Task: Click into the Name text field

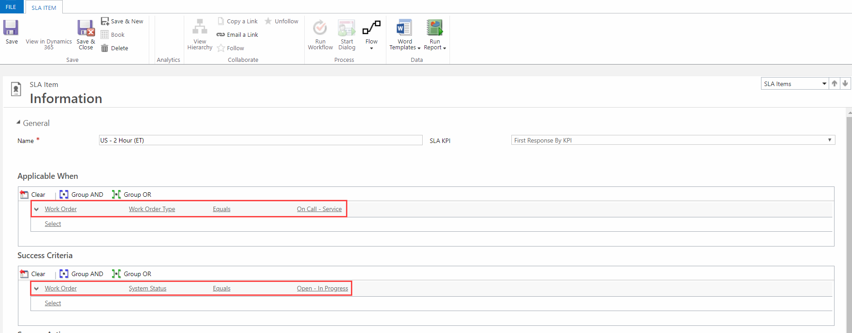Action: [260, 140]
